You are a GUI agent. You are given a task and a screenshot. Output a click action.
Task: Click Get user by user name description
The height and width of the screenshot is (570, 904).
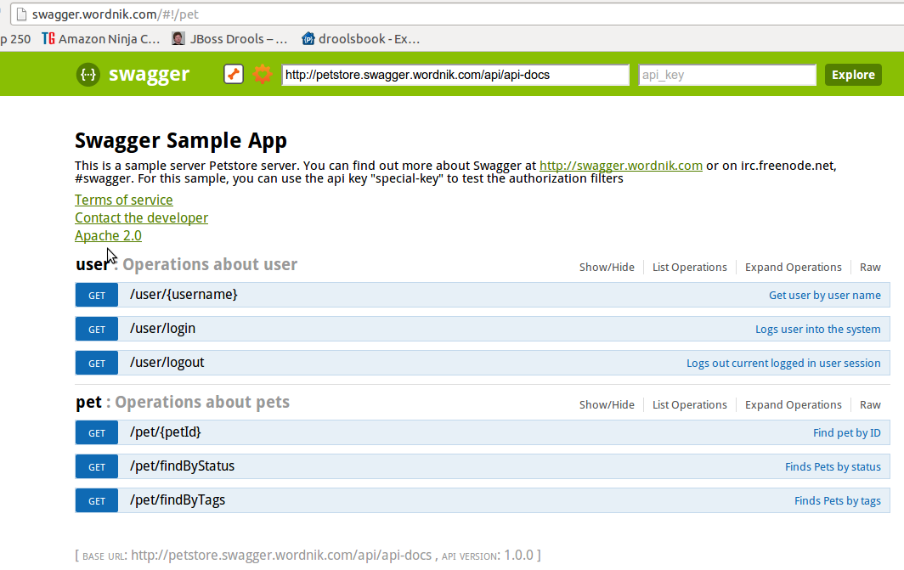pos(824,295)
